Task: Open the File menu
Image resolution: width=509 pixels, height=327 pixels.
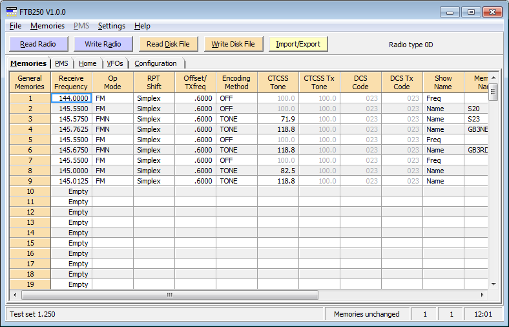Action: point(16,26)
